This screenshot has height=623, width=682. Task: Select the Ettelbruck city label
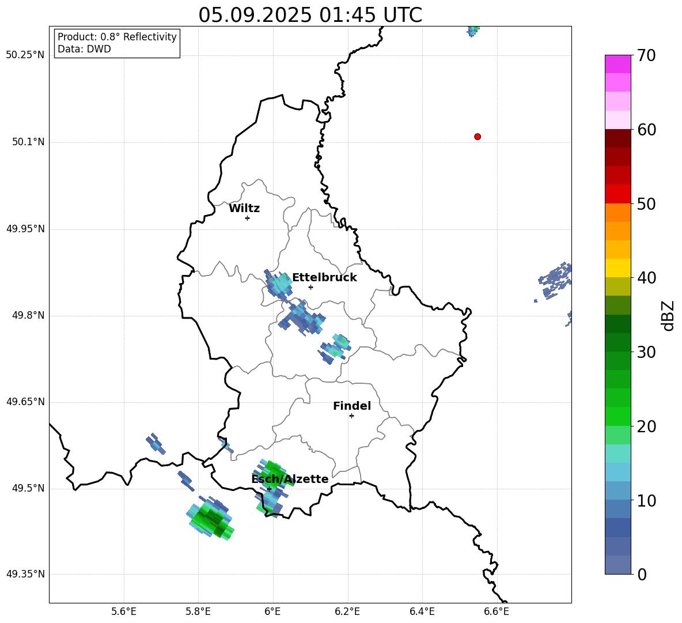point(324,278)
